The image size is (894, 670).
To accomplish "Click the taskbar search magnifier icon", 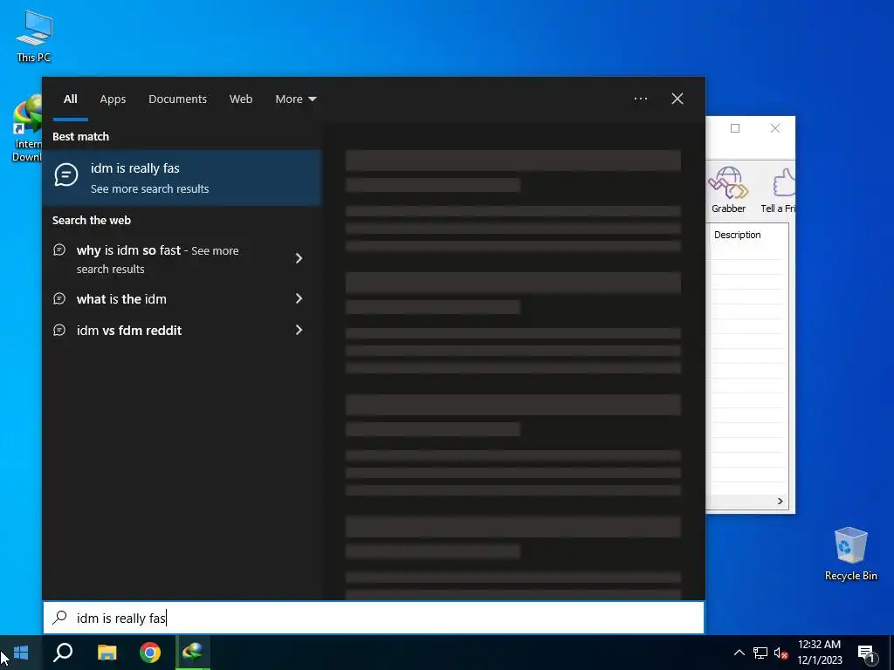I will 63,653.
